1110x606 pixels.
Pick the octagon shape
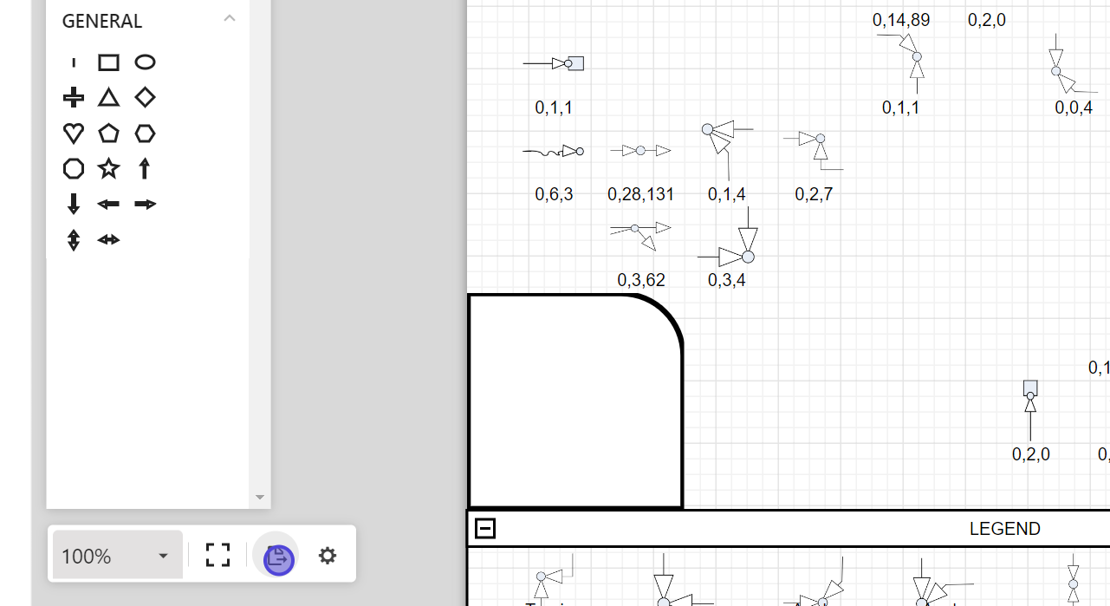point(74,168)
